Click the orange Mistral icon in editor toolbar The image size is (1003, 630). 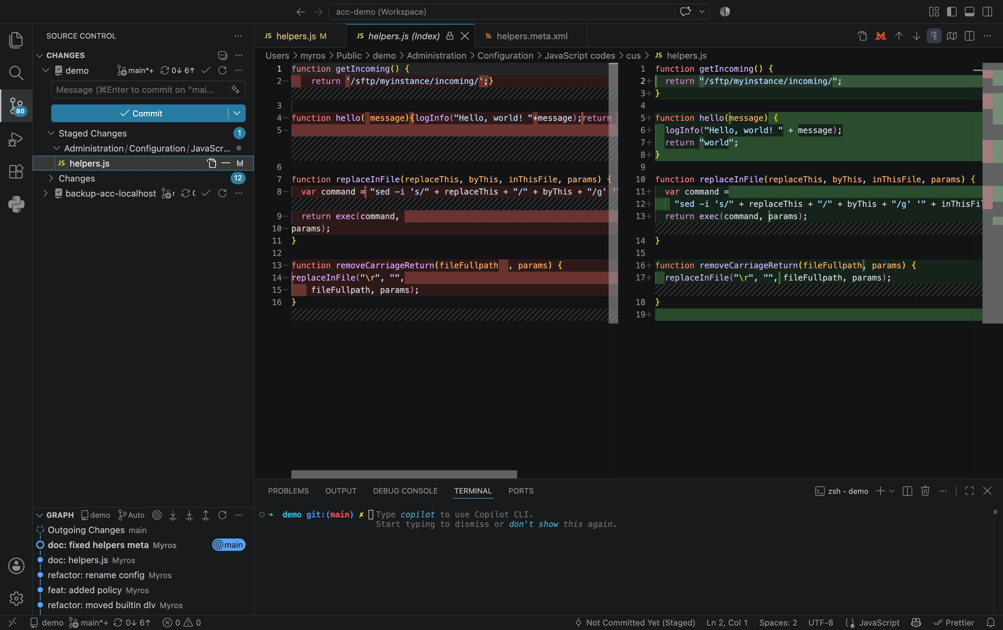point(881,36)
